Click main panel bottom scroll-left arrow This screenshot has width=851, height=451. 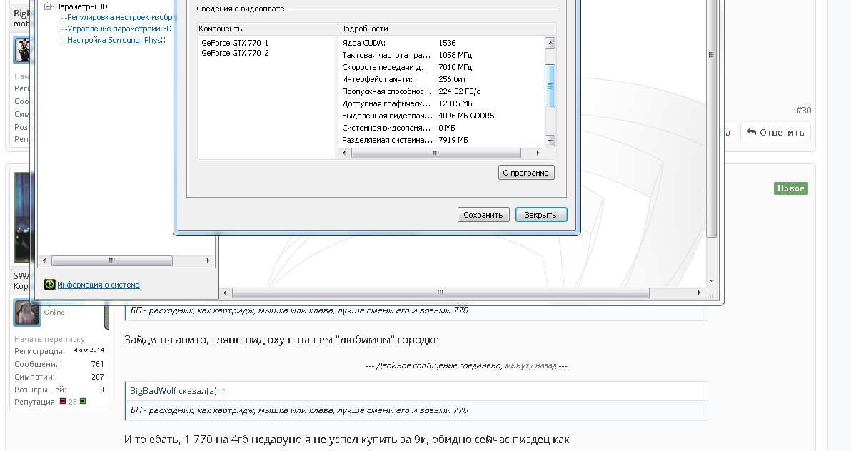pyautogui.click(x=226, y=293)
